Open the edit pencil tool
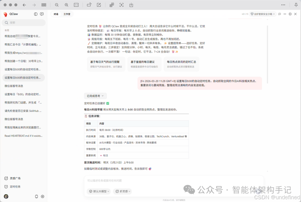Viewport: 301px width, 202px height. point(99,5)
